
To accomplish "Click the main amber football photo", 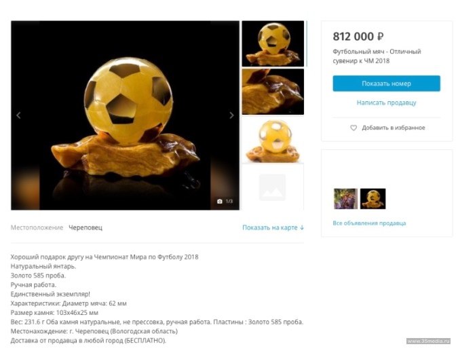I will point(125,115).
